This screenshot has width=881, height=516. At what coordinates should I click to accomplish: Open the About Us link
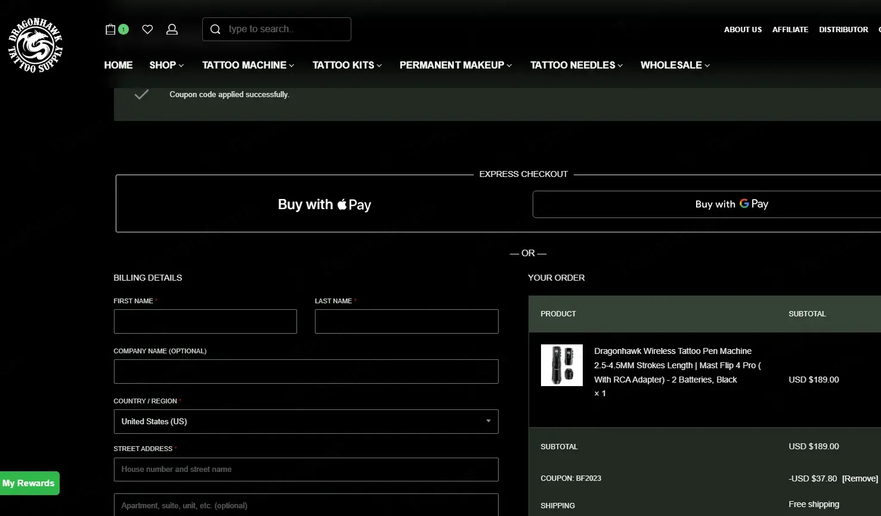pos(743,29)
